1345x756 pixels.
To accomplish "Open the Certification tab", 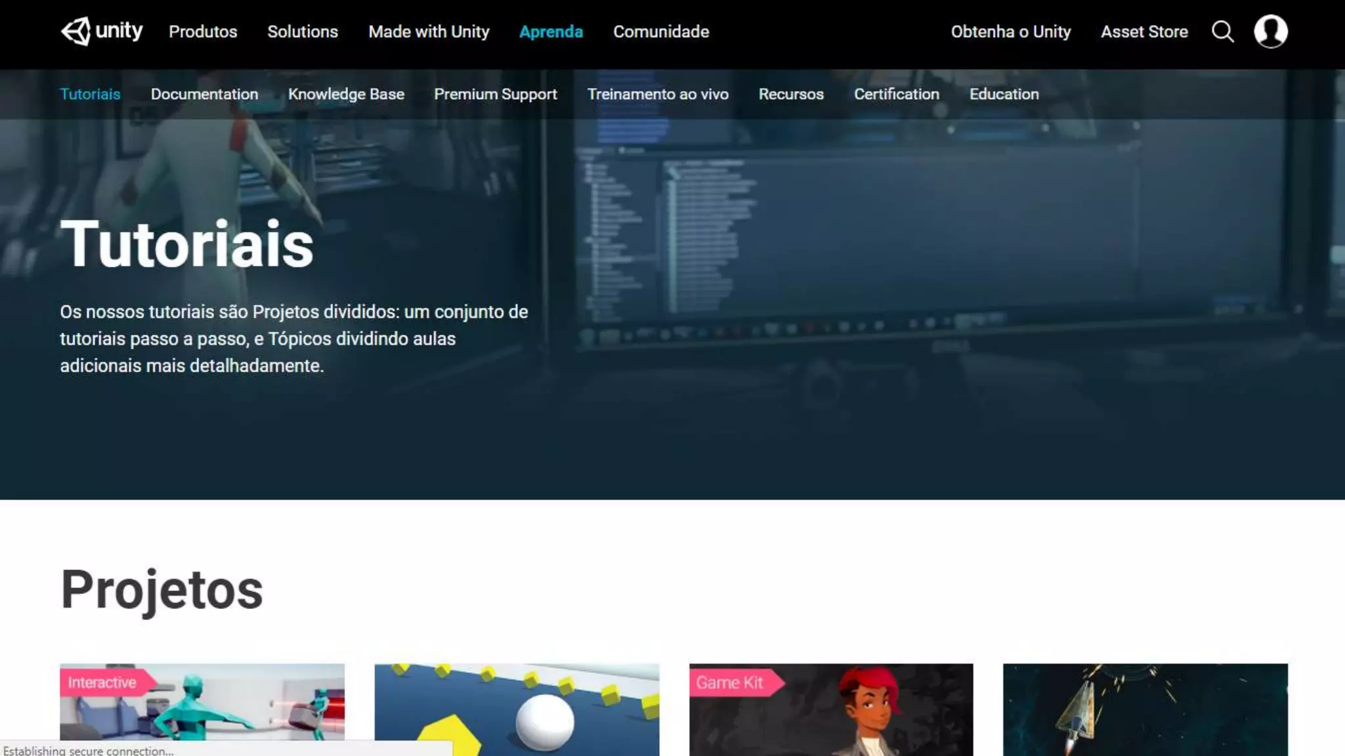I will pos(896,94).
